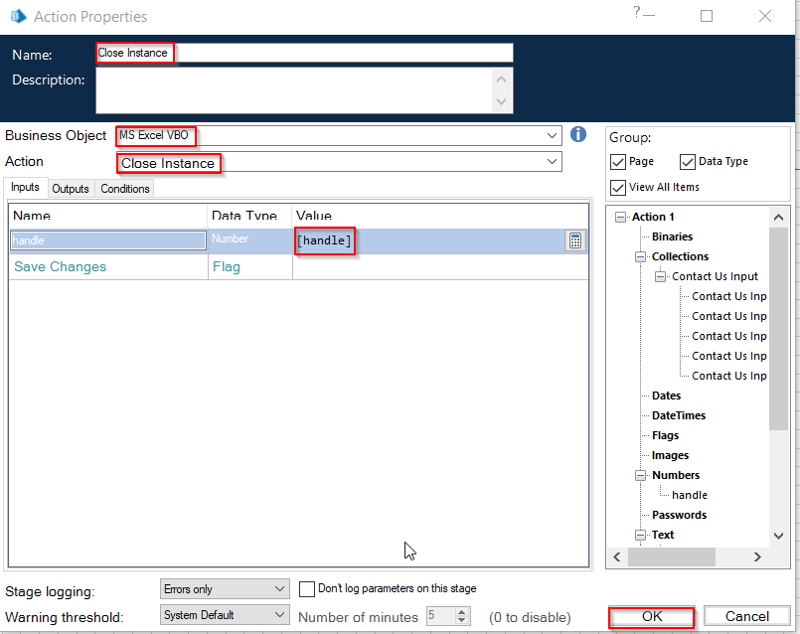Open the expression calculator for handle value
The height and width of the screenshot is (634, 800).
click(x=575, y=240)
